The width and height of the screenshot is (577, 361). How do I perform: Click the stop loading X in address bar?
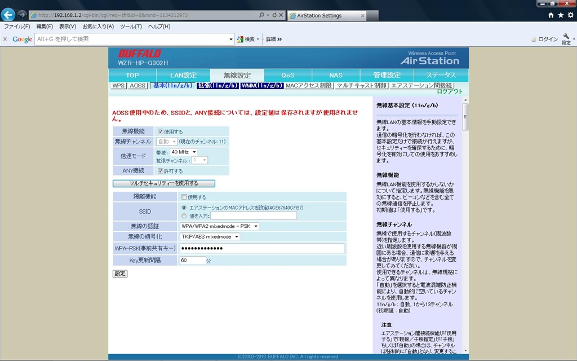tap(281, 15)
